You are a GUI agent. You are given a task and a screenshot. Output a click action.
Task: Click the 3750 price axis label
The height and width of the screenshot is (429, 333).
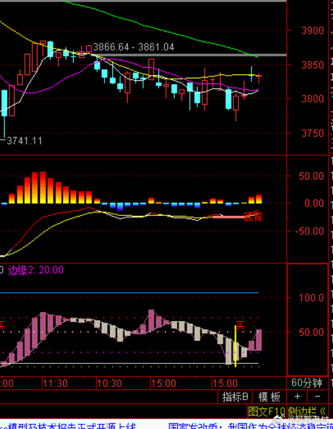click(x=312, y=134)
